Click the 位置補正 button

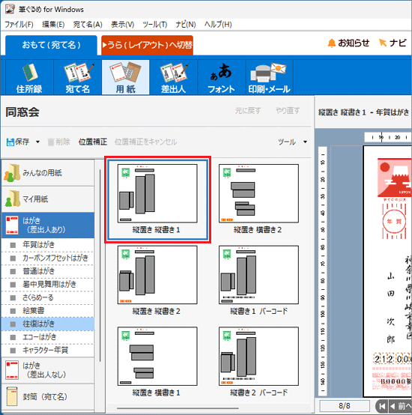93,142
